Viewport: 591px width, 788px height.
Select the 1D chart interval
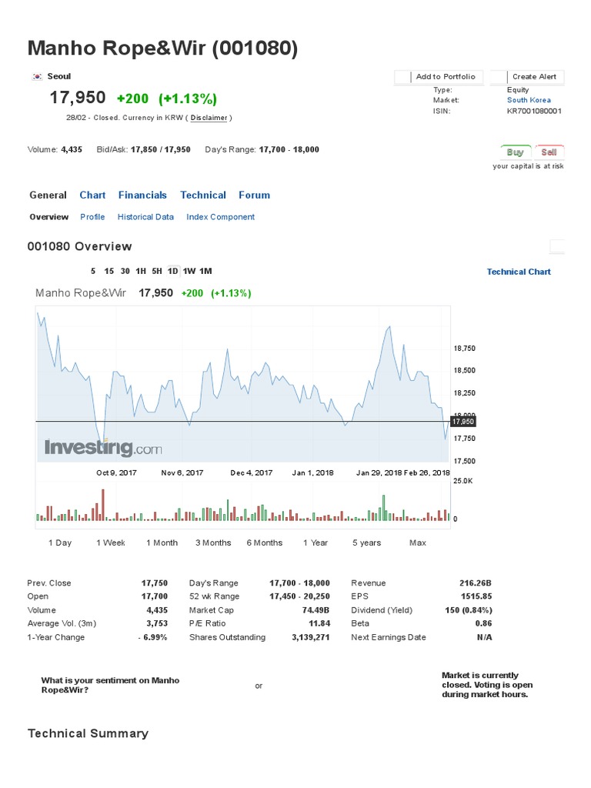[173, 272]
